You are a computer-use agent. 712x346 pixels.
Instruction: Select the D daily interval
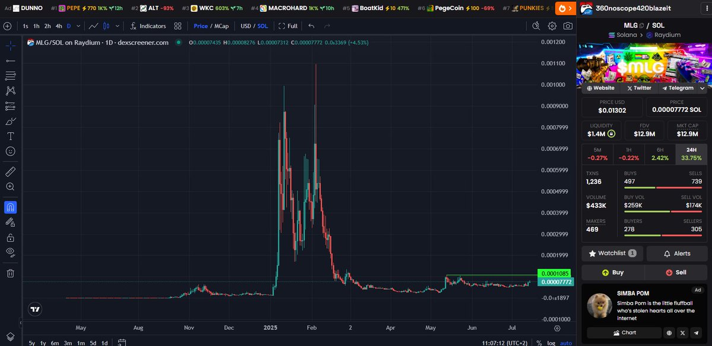pyautogui.click(x=69, y=26)
